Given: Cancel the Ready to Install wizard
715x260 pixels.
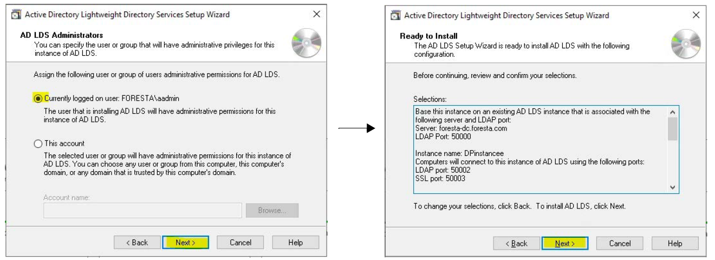Looking at the screenshot, I should (x=620, y=244).
